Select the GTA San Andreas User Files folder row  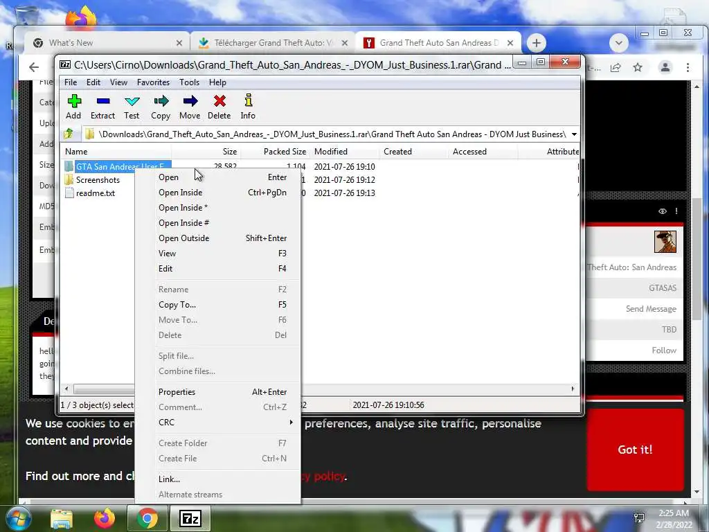click(x=117, y=166)
